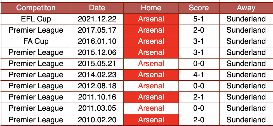Select the date 2012.08.18 cell
This screenshot has height=126, width=273.
[x=97, y=86]
